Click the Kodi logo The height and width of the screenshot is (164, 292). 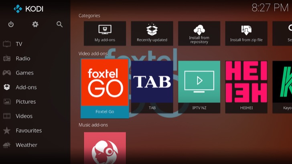tap(28, 8)
